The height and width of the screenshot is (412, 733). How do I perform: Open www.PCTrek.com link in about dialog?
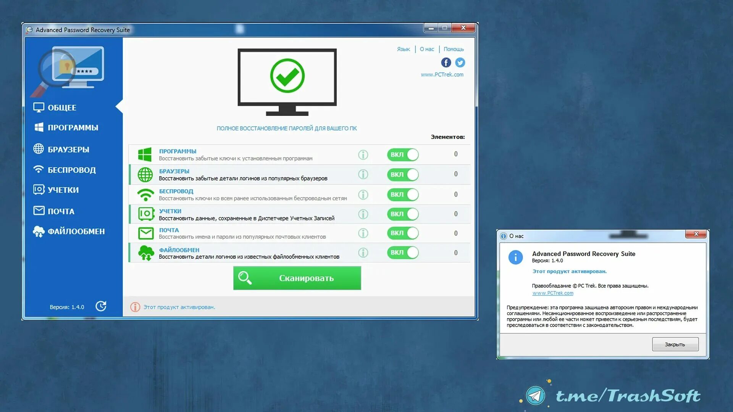(552, 293)
